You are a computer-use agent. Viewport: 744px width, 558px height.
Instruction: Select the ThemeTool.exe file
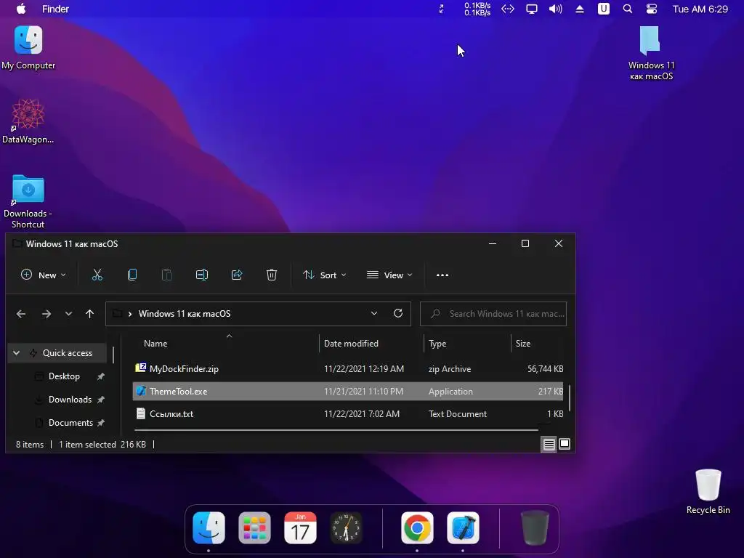[x=348, y=392]
